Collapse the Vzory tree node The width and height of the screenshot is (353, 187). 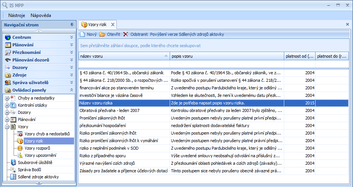[7, 127]
